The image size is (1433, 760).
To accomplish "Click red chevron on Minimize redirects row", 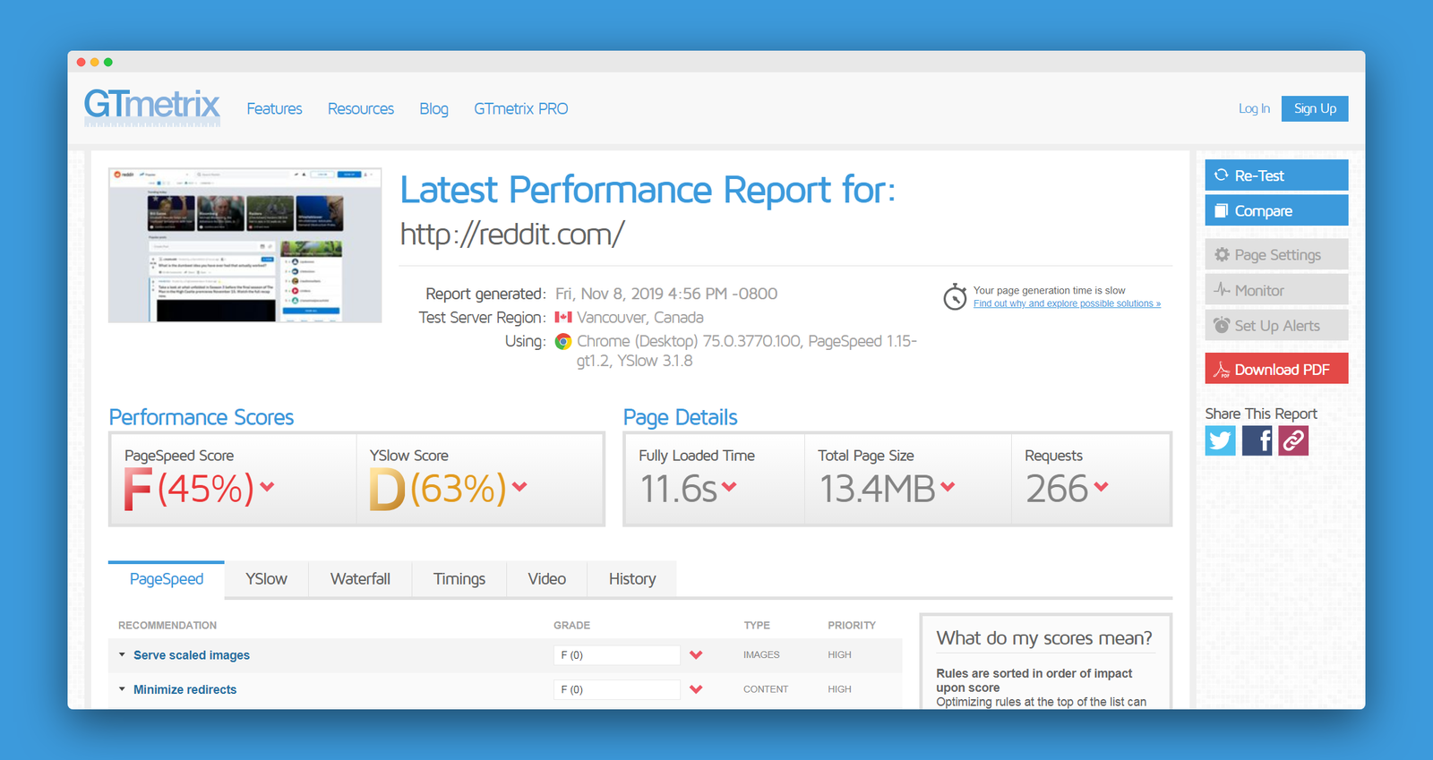I will point(696,689).
